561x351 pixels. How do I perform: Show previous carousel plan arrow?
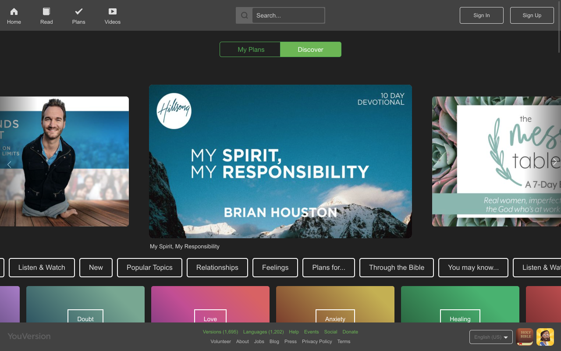[9, 165]
